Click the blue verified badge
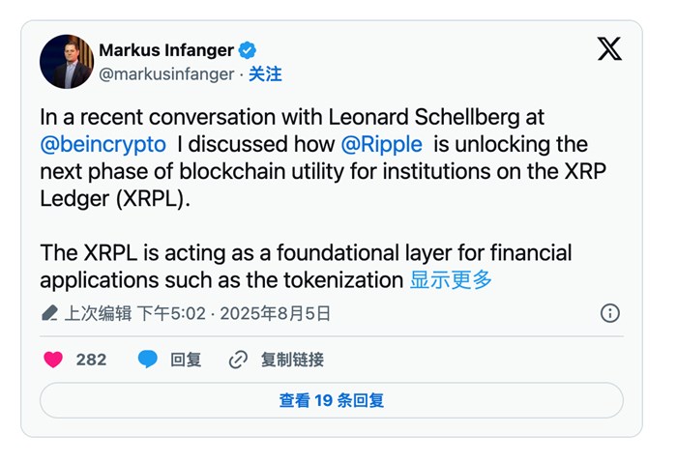Image resolution: width=677 pixels, height=462 pixels. 249,50
